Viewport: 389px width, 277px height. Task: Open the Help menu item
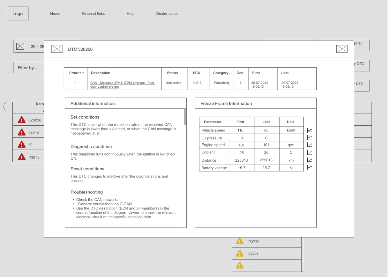click(x=131, y=14)
